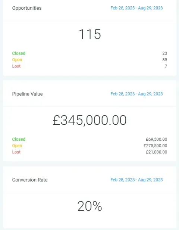Screen dimensions: 179x230
Task: Open the Conversion Rate date range picker
Action: coord(136,180)
